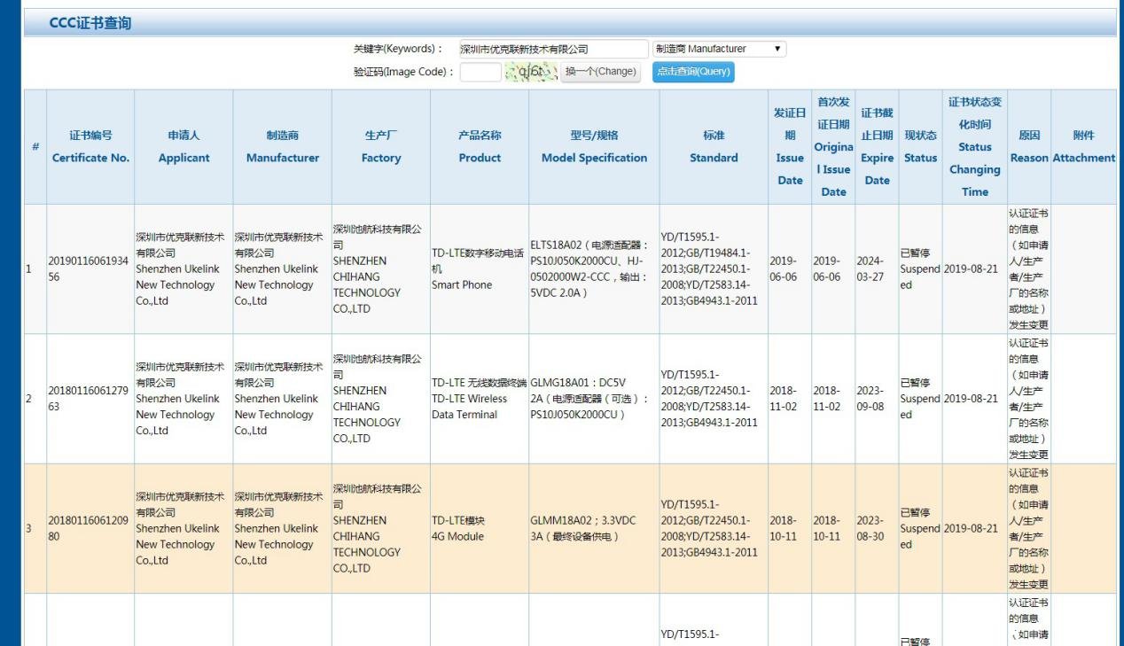The width and height of the screenshot is (1124, 646).
Task: Click the captcha verification image
Action: click(531, 73)
